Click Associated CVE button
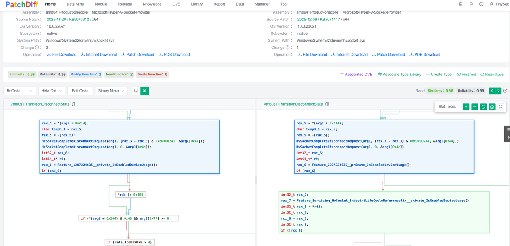The width and height of the screenshot is (510, 246). [x=356, y=74]
